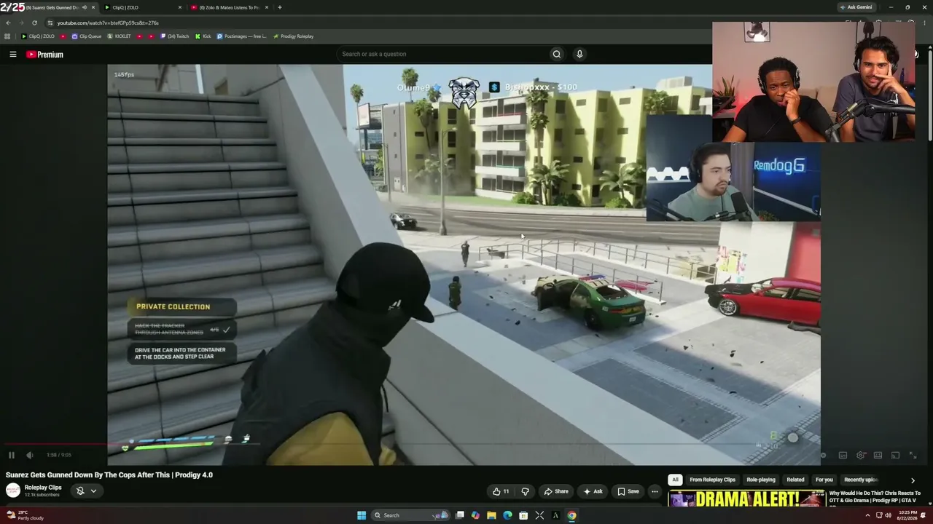Open a new browser tab
Screen dimensions: 933x524
point(279,7)
